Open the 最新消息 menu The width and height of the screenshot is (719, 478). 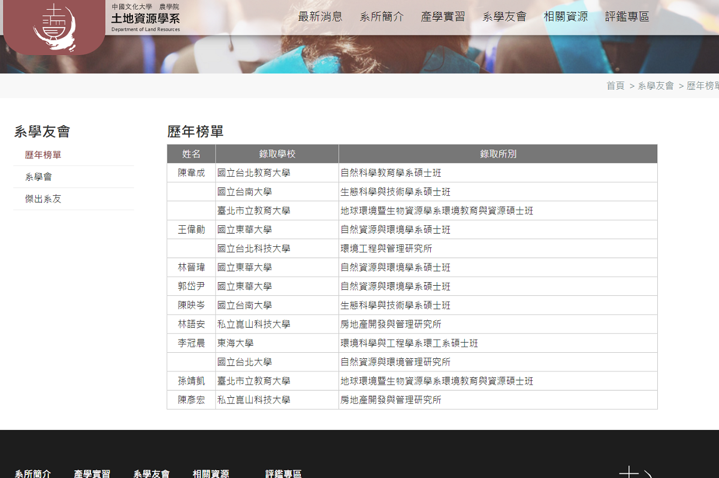pyautogui.click(x=320, y=17)
